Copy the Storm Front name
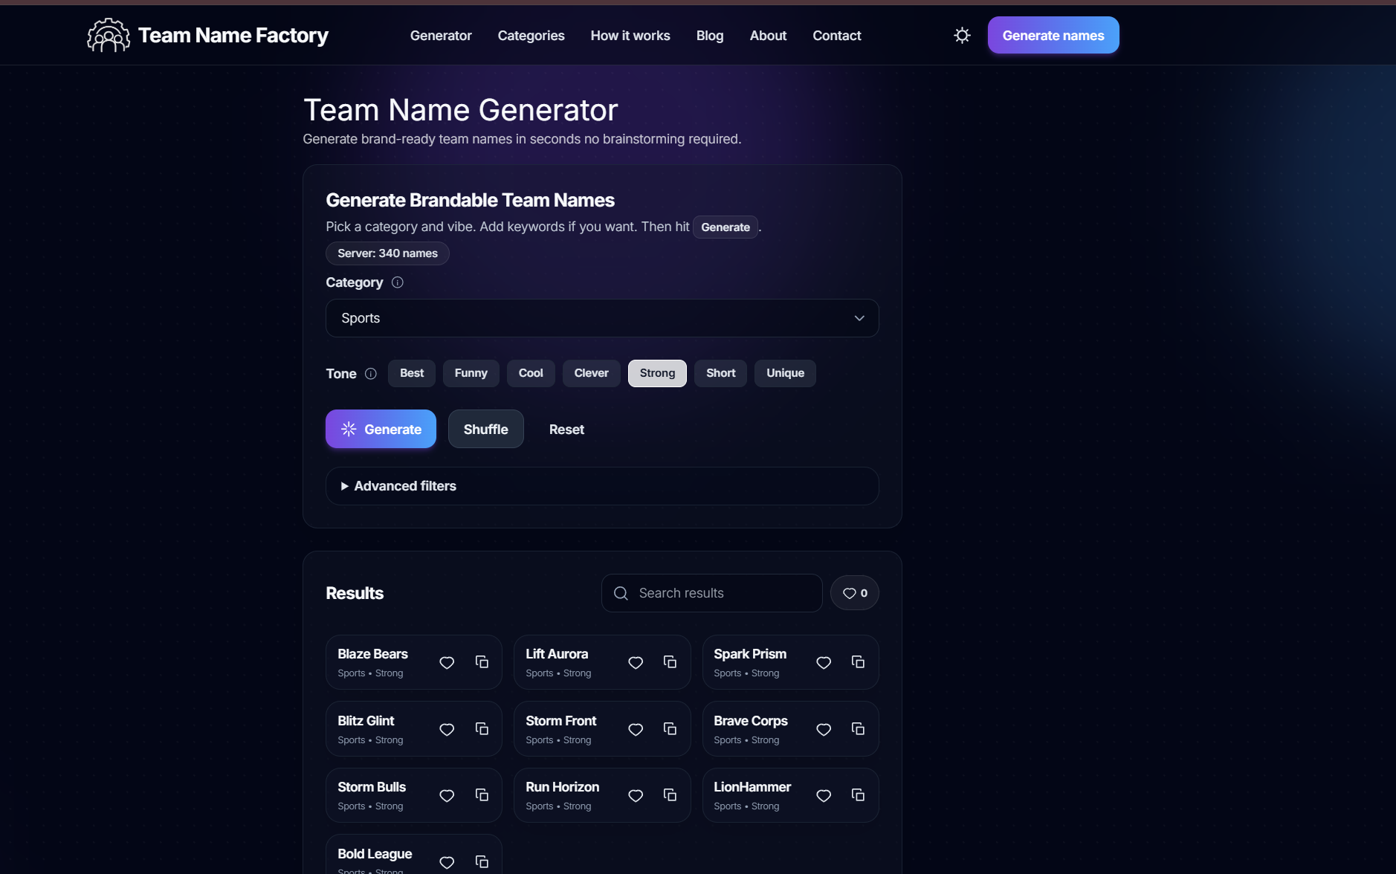The height and width of the screenshot is (874, 1396). pyautogui.click(x=670, y=729)
